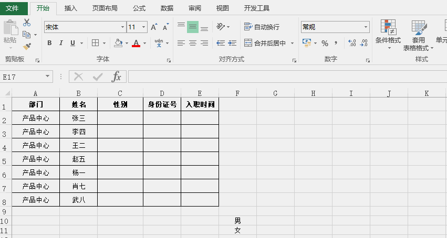Increase indent icon
The width and height of the screenshot is (447, 238).
pos(232,43)
